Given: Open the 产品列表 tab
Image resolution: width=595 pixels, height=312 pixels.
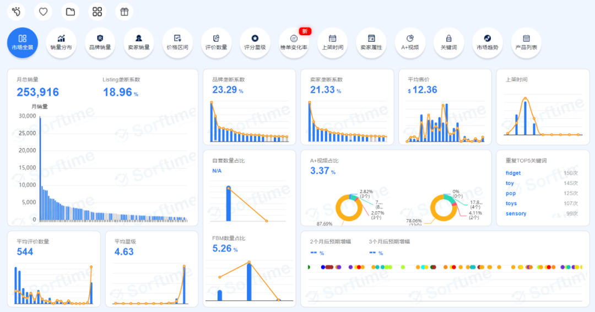Looking at the screenshot, I should pyautogui.click(x=526, y=43).
